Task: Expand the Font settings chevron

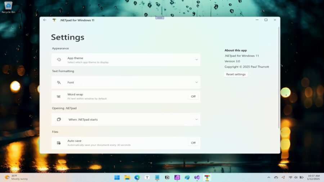Action: (197, 83)
